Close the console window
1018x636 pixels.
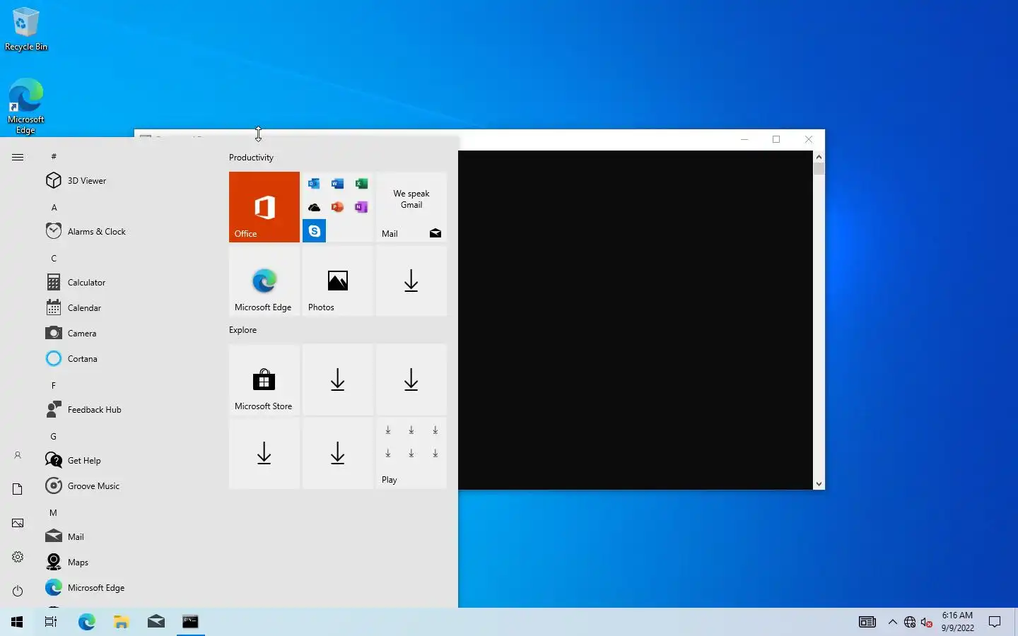(809, 139)
